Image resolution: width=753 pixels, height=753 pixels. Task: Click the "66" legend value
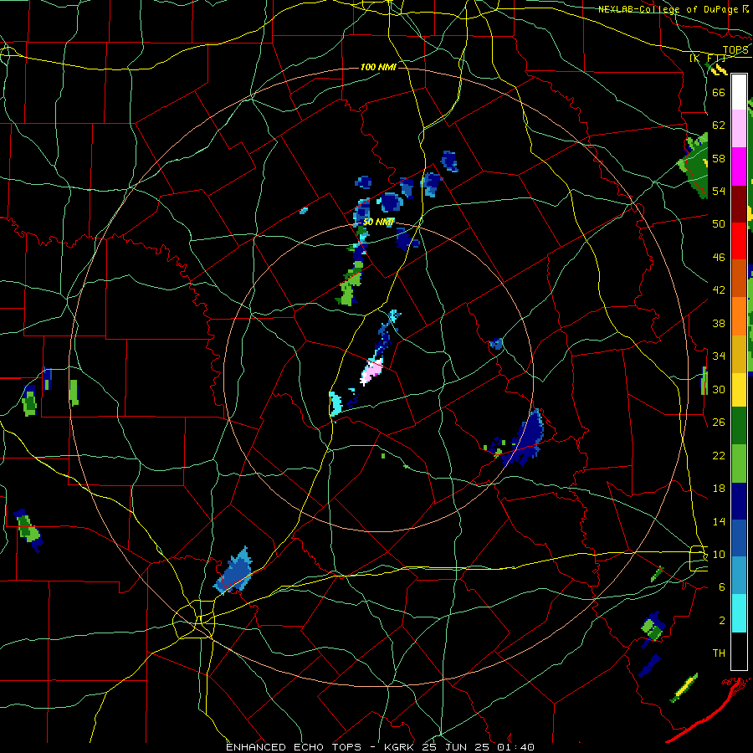click(719, 92)
